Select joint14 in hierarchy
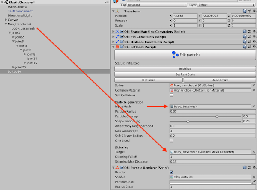The width and height of the screenshot is (257, 190). click(32, 59)
